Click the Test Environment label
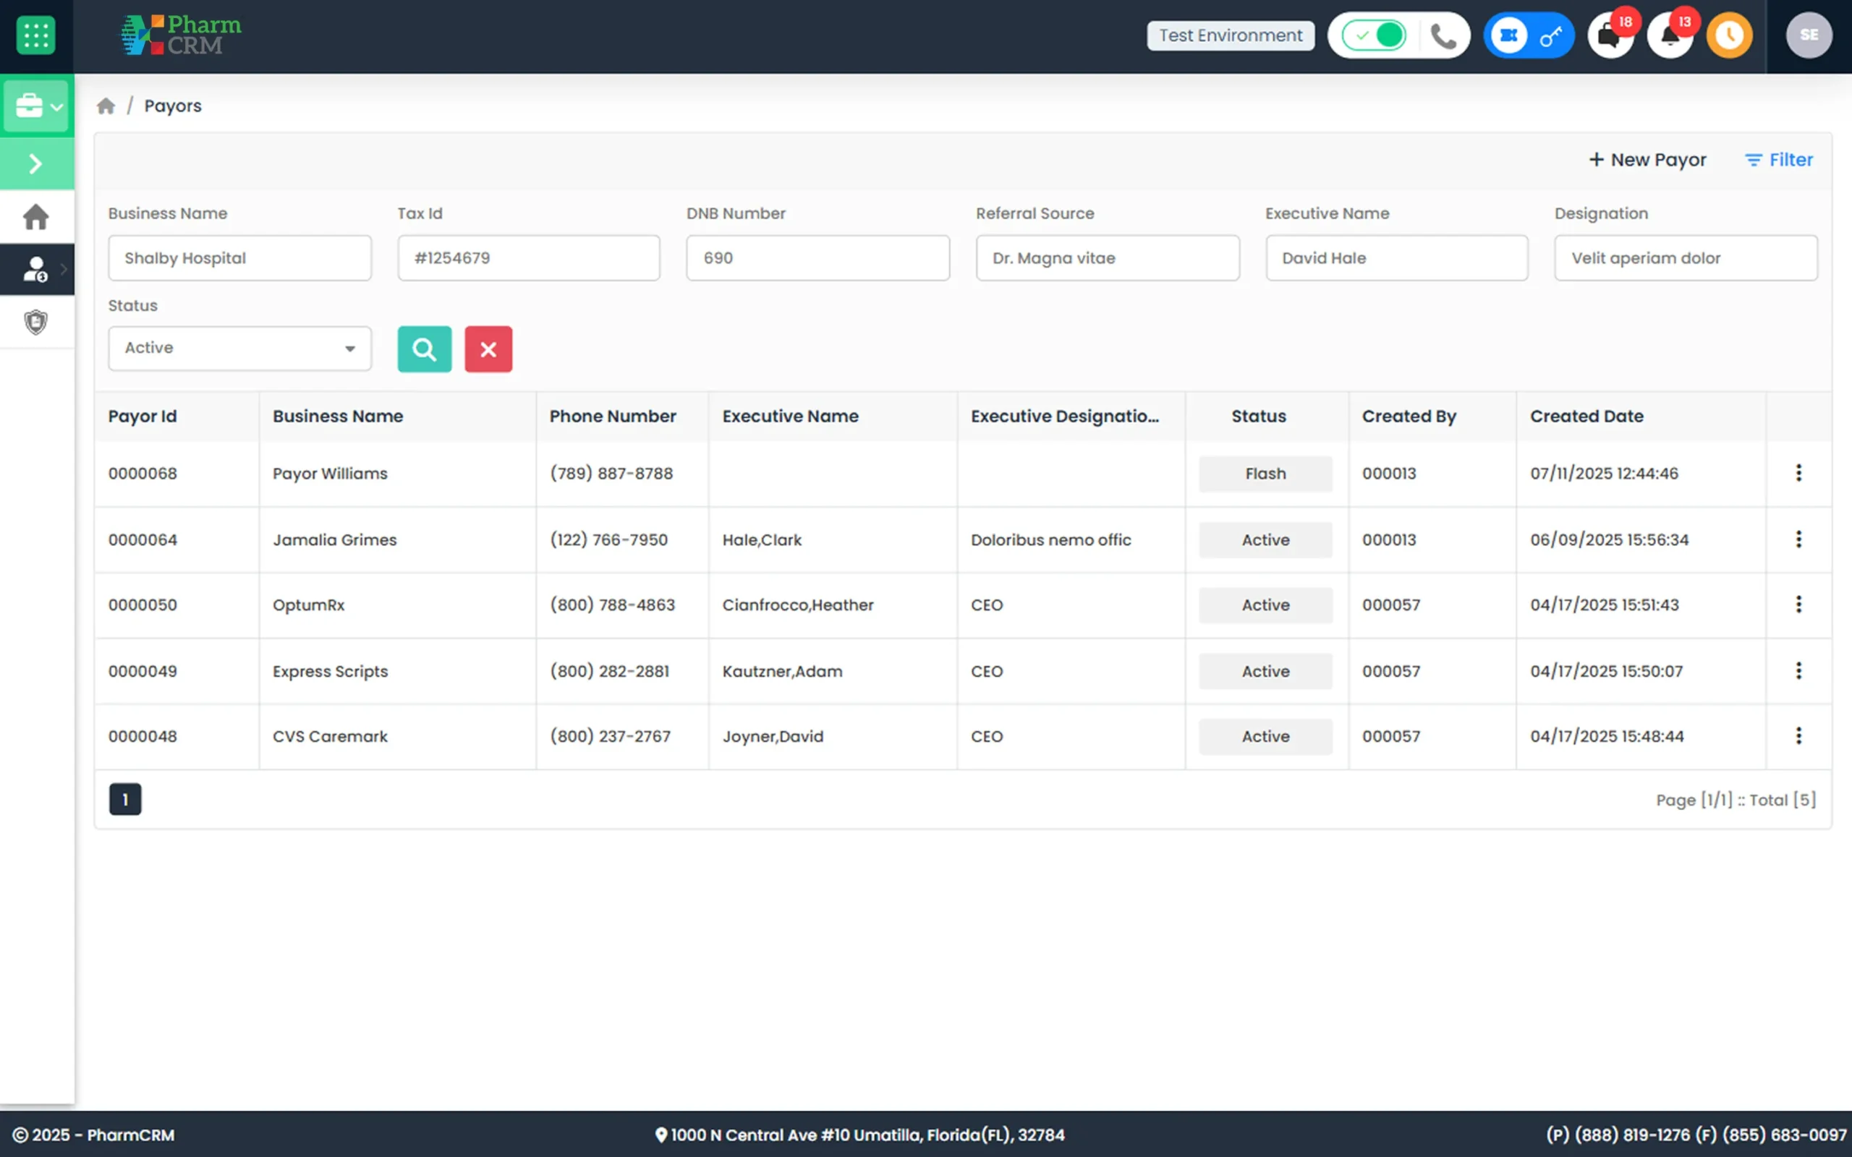The image size is (1852, 1157). tap(1231, 35)
